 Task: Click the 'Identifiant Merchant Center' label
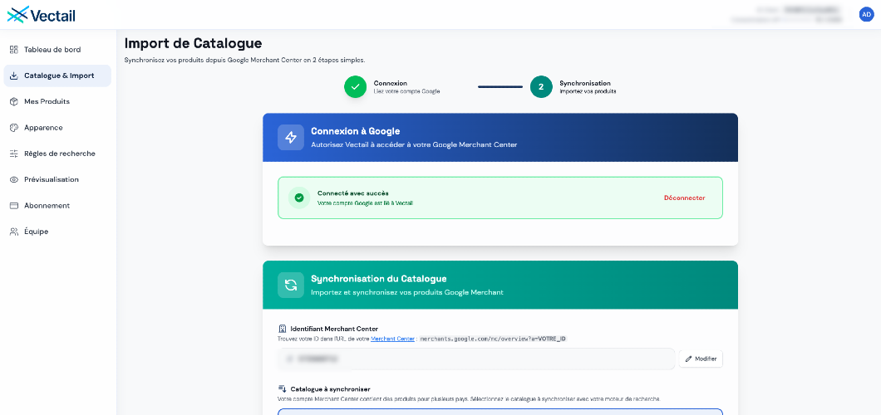pos(334,329)
